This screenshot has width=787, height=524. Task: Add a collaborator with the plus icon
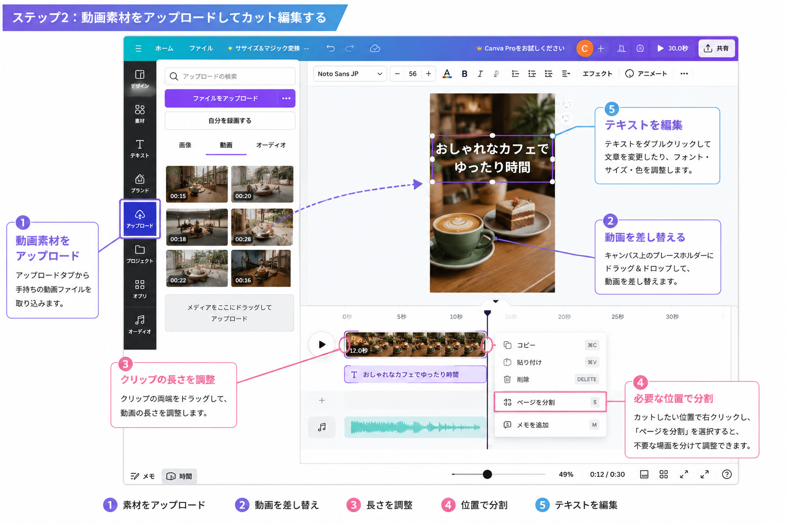tap(601, 48)
